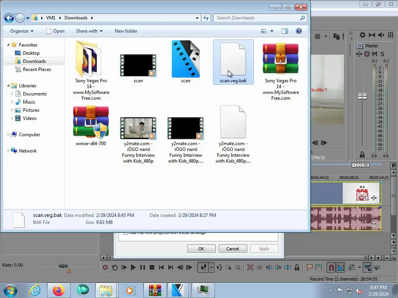Insert marker with orange flag icon
Viewport: 398px width, 298px height.
[309, 267]
